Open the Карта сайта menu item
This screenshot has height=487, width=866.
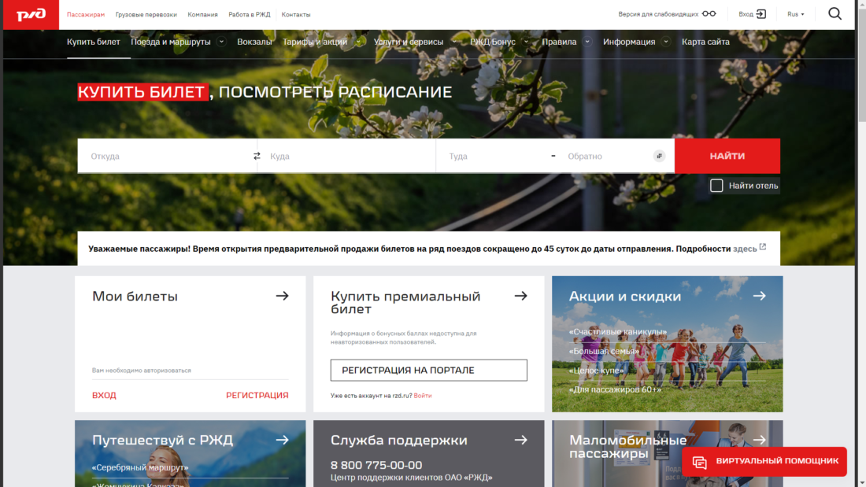point(705,42)
